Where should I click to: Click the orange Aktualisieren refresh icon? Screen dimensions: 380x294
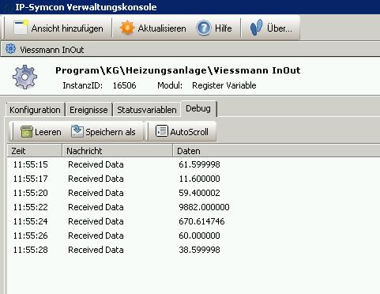[x=127, y=28]
